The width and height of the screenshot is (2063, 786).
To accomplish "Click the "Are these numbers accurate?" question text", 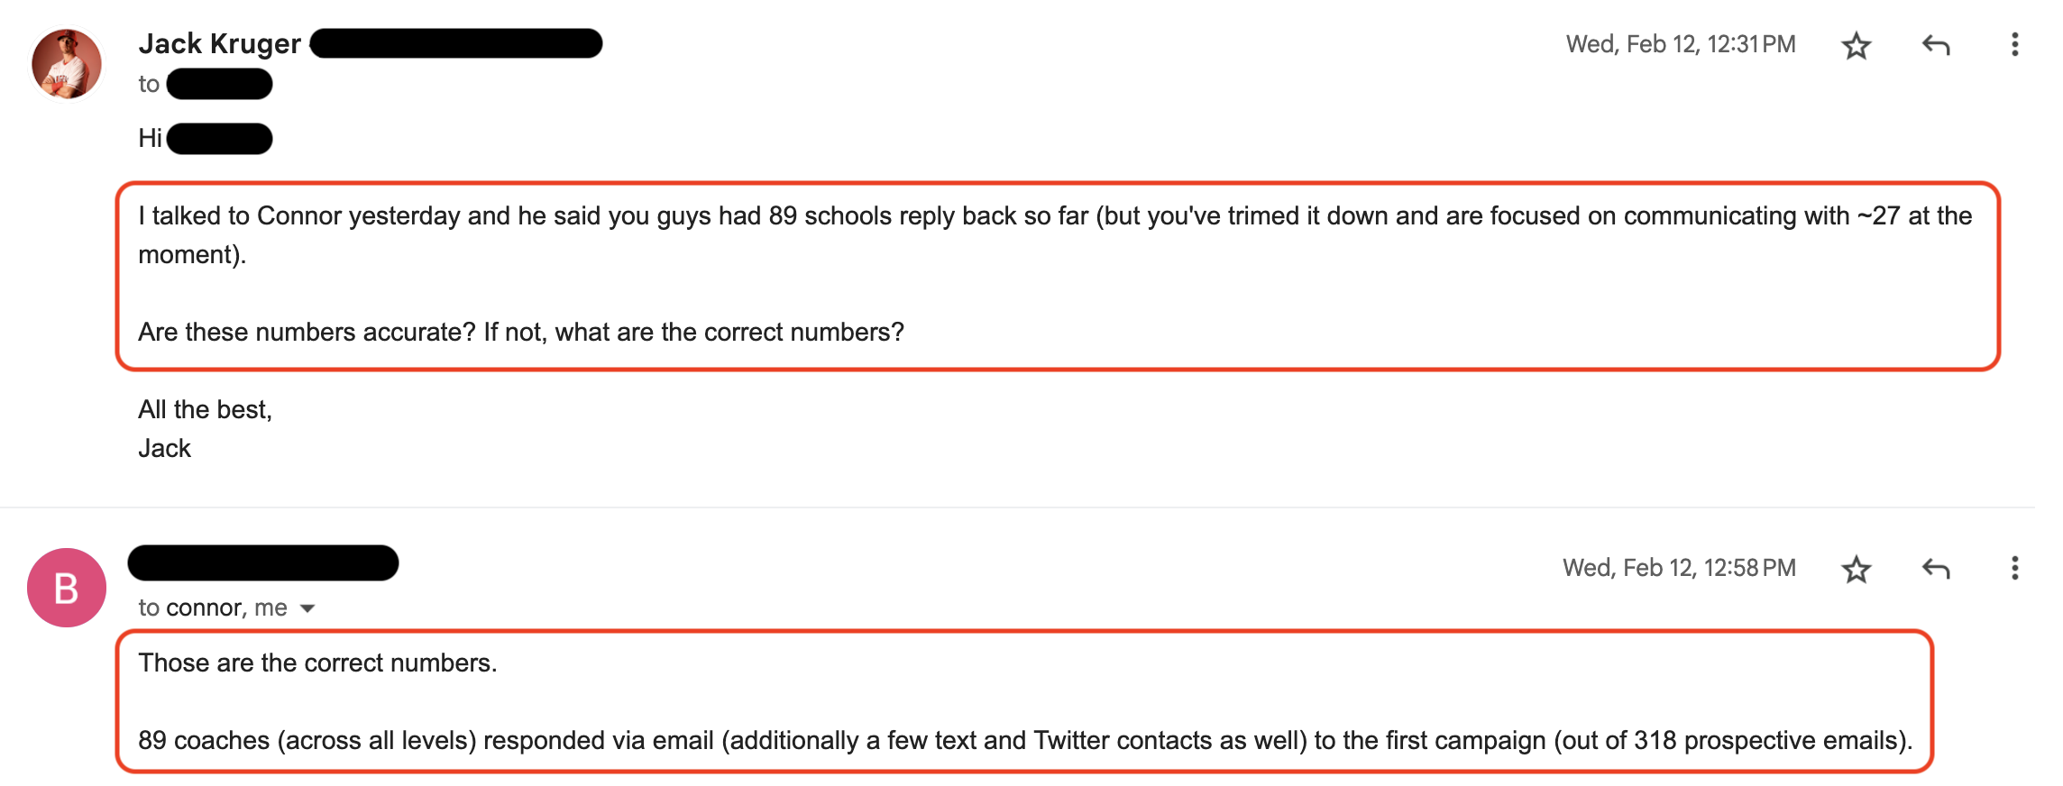I will pyautogui.click(x=521, y=333).
